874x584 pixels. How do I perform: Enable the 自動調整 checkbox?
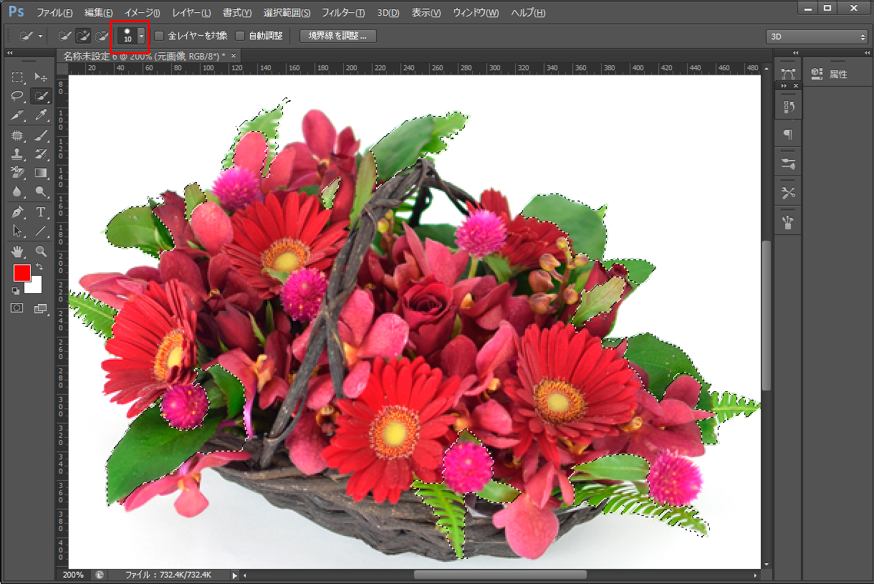point(240,36)
